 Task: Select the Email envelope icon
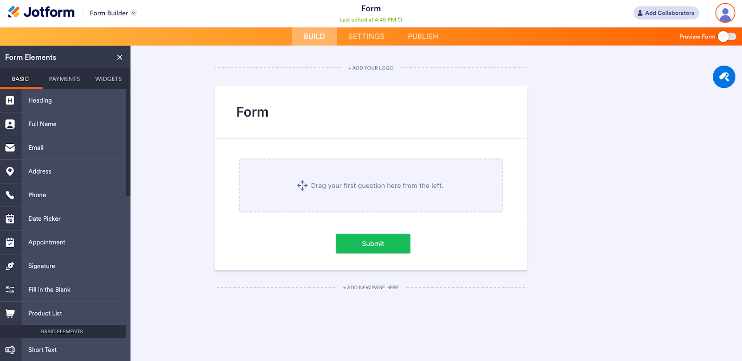point(10,148)
